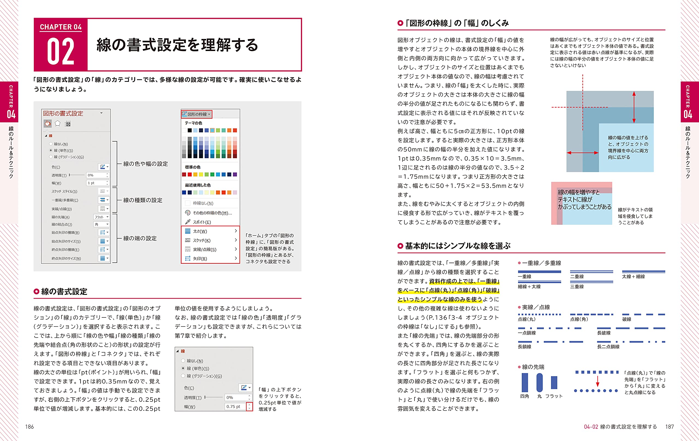Pick the スポイト eyedropper tool
Viewport: 699px width, 441px height.
(x=198, y=222)
